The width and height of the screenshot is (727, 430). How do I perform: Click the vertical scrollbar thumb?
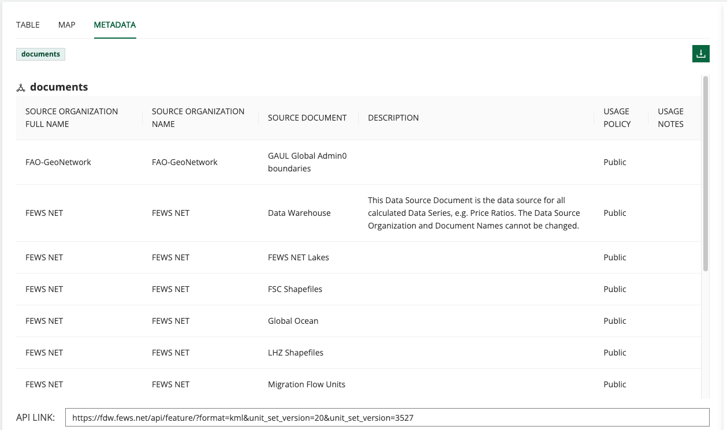[705, 173]
